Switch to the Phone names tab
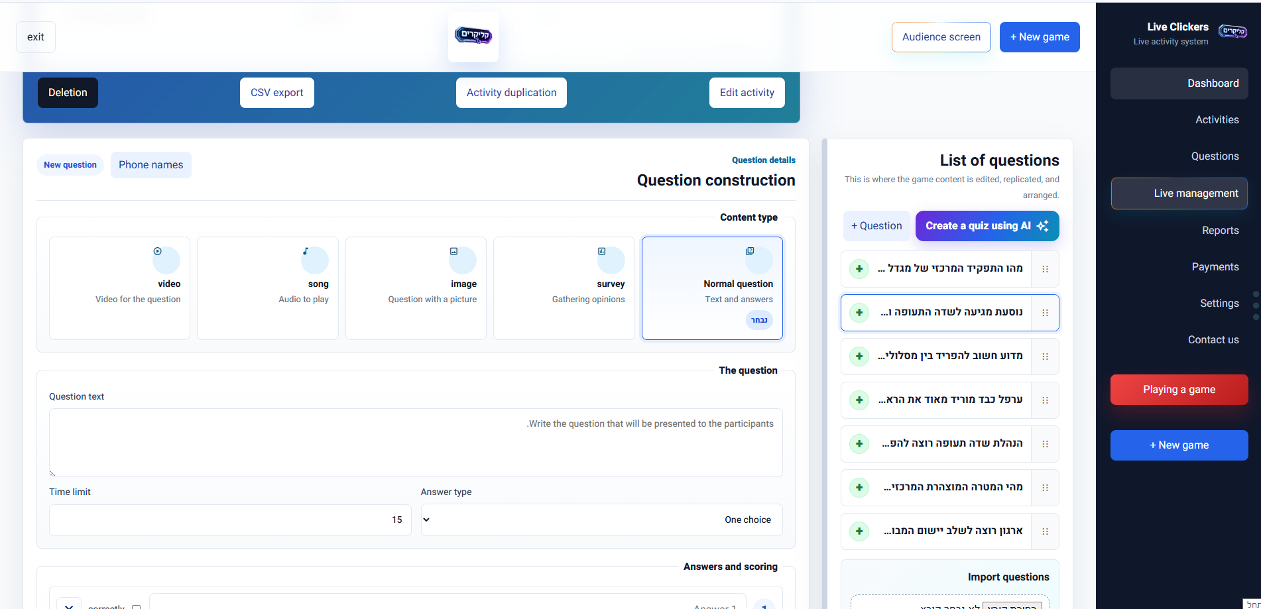 coord(151,165)
